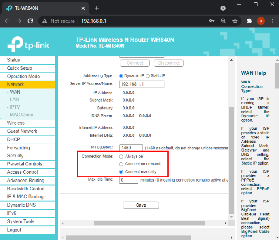This screenshot has height=240, width=279.
Task: Expand the Advanced Routing menu
Action: tap(28, 181)
